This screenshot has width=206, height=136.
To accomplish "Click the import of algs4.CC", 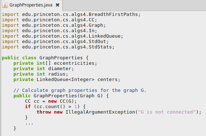I will [x=49, y=20].
